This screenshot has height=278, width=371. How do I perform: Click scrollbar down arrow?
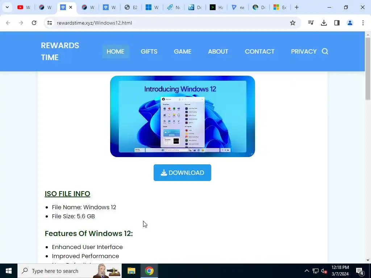coord(368,260)
